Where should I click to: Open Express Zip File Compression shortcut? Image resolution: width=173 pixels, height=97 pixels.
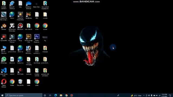pyautogui.click(x=4, y=16)
